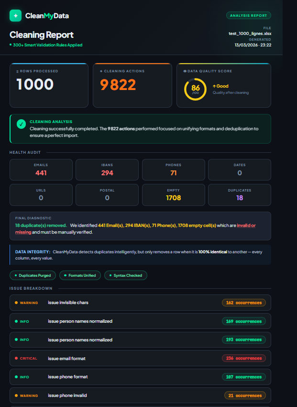297x407 pixels.
Task: Click the Duplicates Purged chip
Action: coord(33,275)
